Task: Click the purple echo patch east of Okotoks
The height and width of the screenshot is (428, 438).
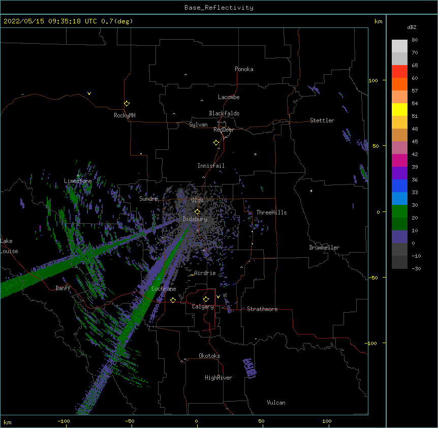Action: tap(249, 368)
